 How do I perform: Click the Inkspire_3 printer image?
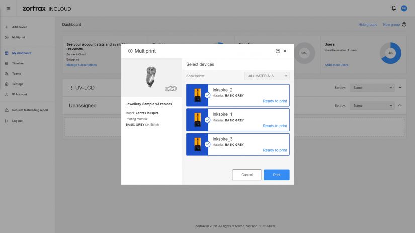pos(197,144)
